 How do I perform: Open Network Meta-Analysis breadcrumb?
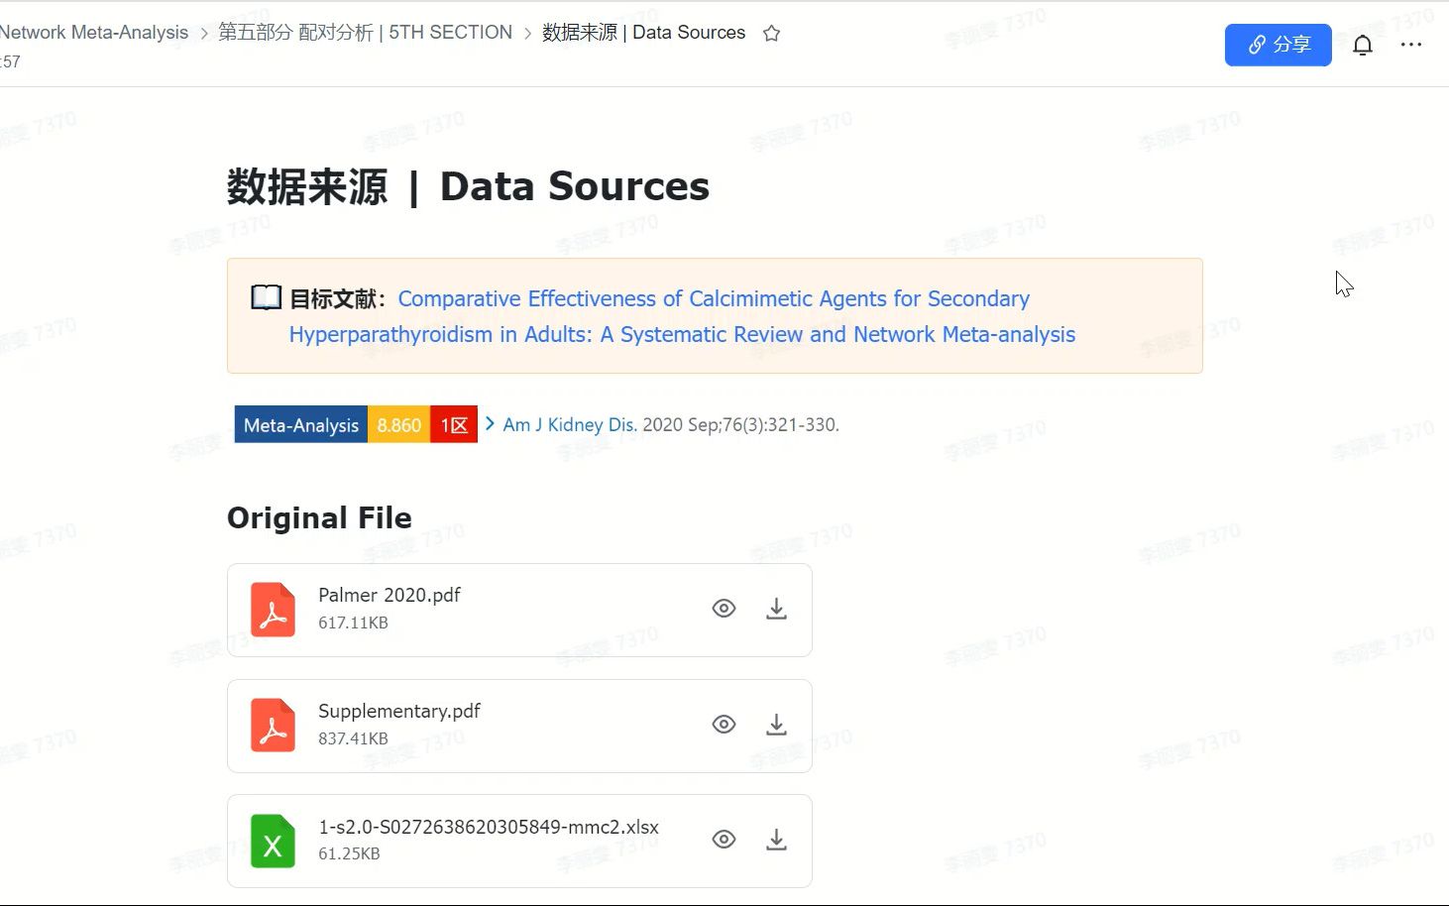click(x=93, y=33)
